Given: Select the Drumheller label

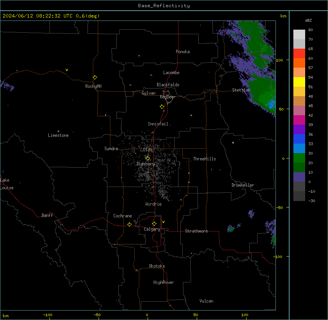Looking at the screenshot, I should click(x=243, y=185).
